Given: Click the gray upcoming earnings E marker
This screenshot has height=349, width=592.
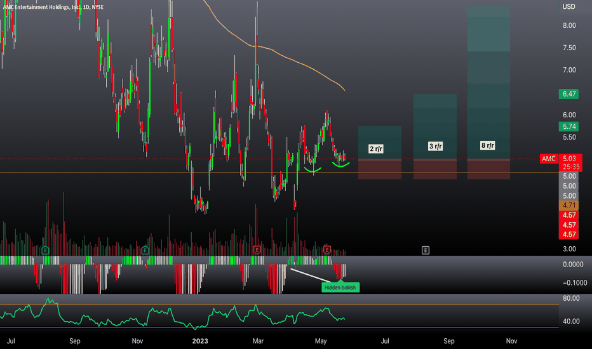Looking at the screenshot, I should point(426,250).
